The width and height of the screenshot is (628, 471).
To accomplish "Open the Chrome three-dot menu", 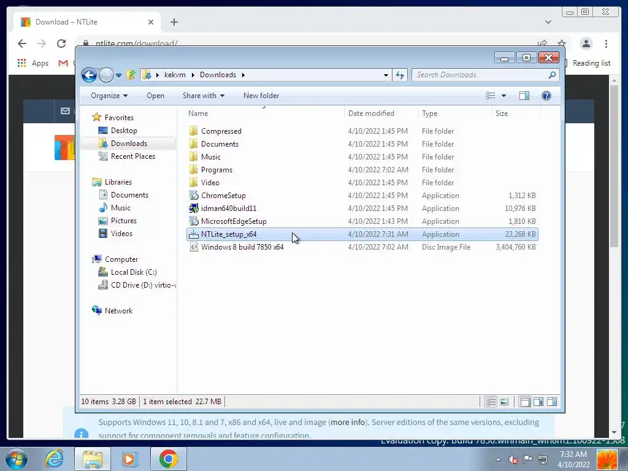I will tap(606, 44).
